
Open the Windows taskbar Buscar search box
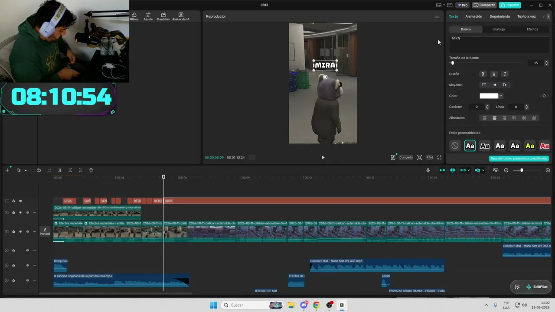[252, 305]
